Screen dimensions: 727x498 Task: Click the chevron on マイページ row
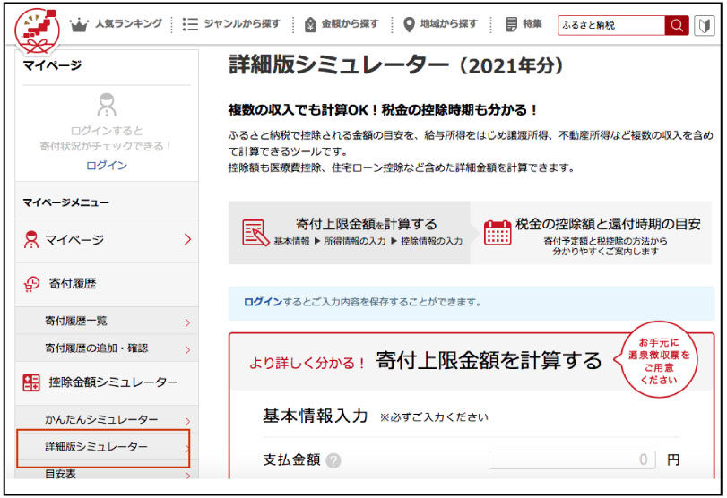click(187, 239)
